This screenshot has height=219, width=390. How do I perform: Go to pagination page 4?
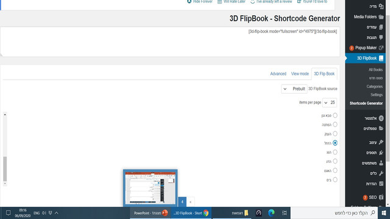pyautogui.click(x=182, y=202)
